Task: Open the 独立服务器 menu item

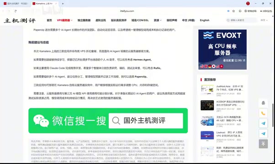Action: (84, 20)
